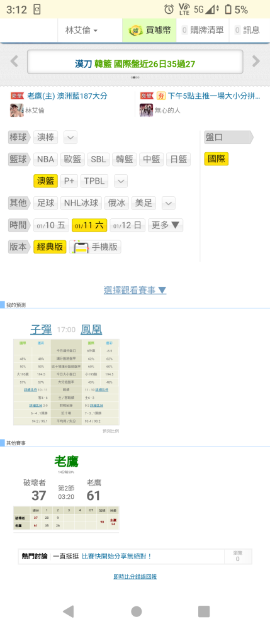The width and height of the screenshot is (270, 629).
Task: Click the green 老鷹 prediction title
Action: [66, 461]
